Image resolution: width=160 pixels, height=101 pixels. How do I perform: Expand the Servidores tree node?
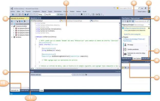(x=12, y=37)
